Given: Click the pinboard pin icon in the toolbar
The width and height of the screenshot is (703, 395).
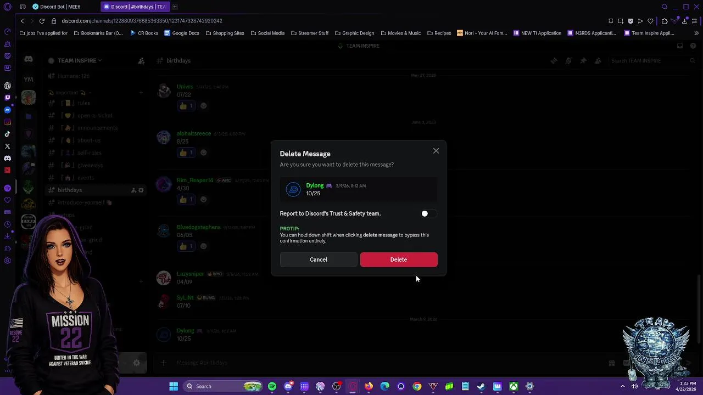Looking at the screenshot, I should (x=611, y=21).
